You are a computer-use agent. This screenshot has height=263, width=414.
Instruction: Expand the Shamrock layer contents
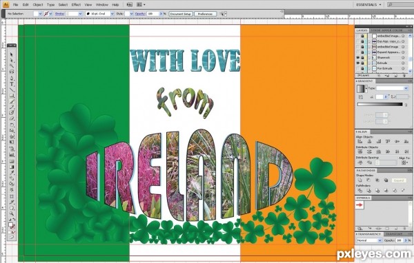369,57
